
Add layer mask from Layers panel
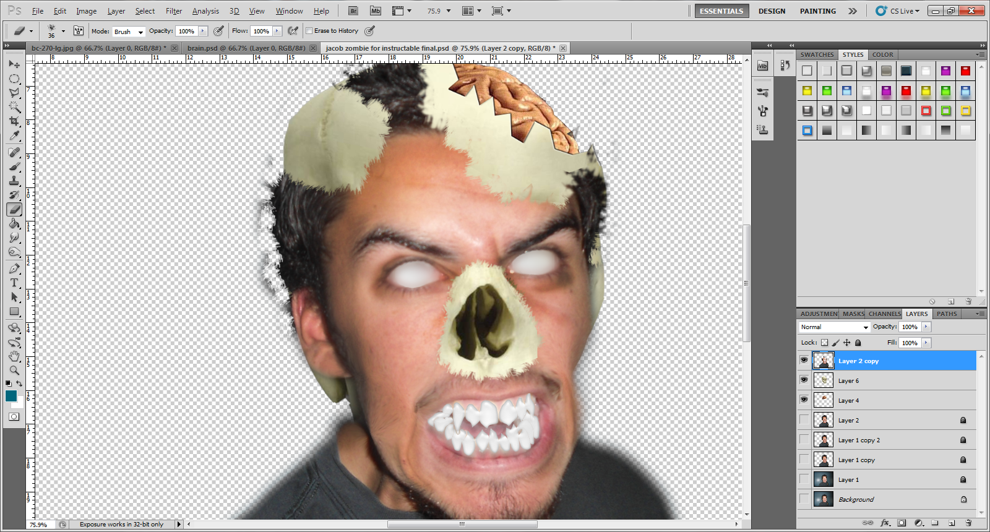click(902, 523)
